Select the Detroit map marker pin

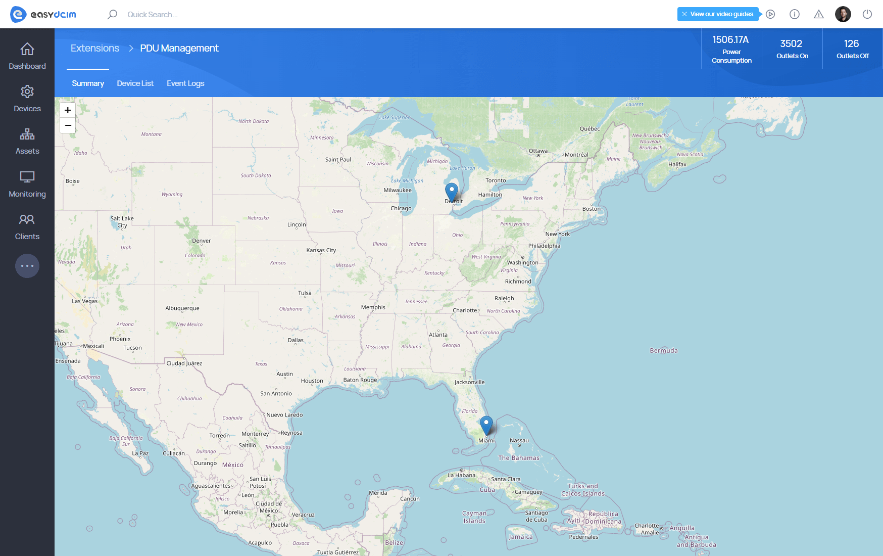click(452, 193)
